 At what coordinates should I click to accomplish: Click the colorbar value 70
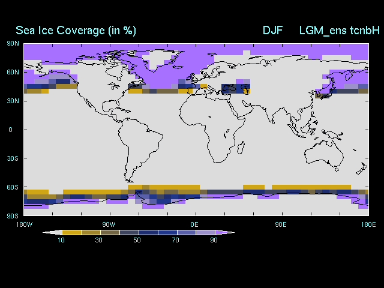(x=175, y=240)
